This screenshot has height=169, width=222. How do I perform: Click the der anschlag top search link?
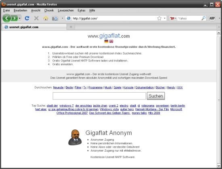[84, 106]
